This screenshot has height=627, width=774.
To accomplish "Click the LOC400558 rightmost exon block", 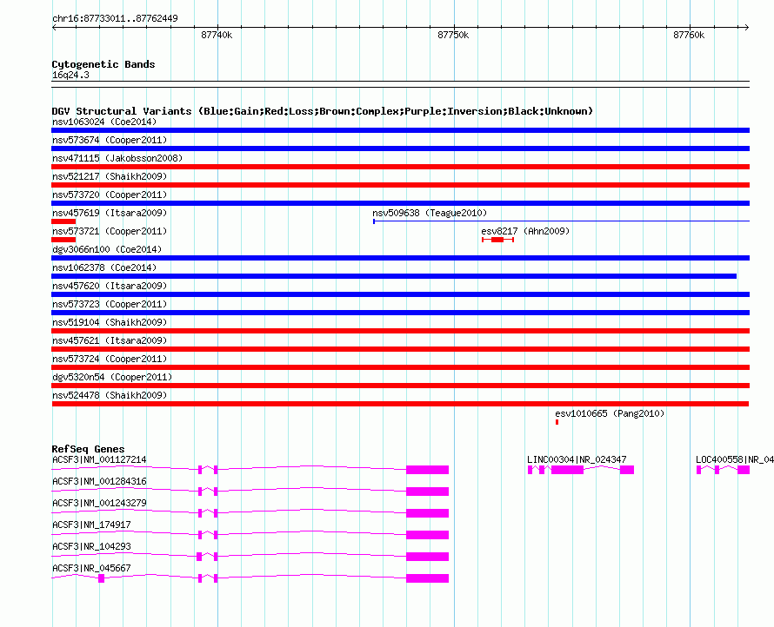I will click(x=744, y=470).
